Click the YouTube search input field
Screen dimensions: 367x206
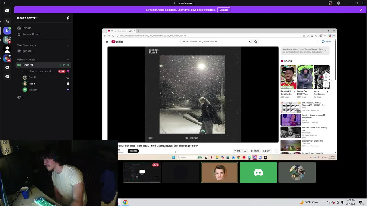pos(214,41)
